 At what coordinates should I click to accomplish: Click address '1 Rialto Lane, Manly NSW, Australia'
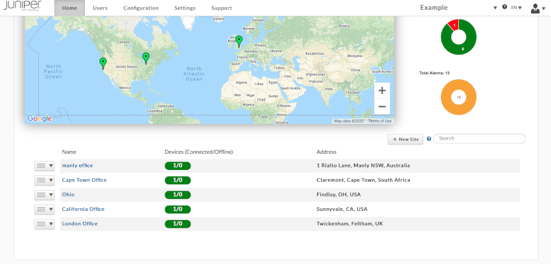click(363, 165)
